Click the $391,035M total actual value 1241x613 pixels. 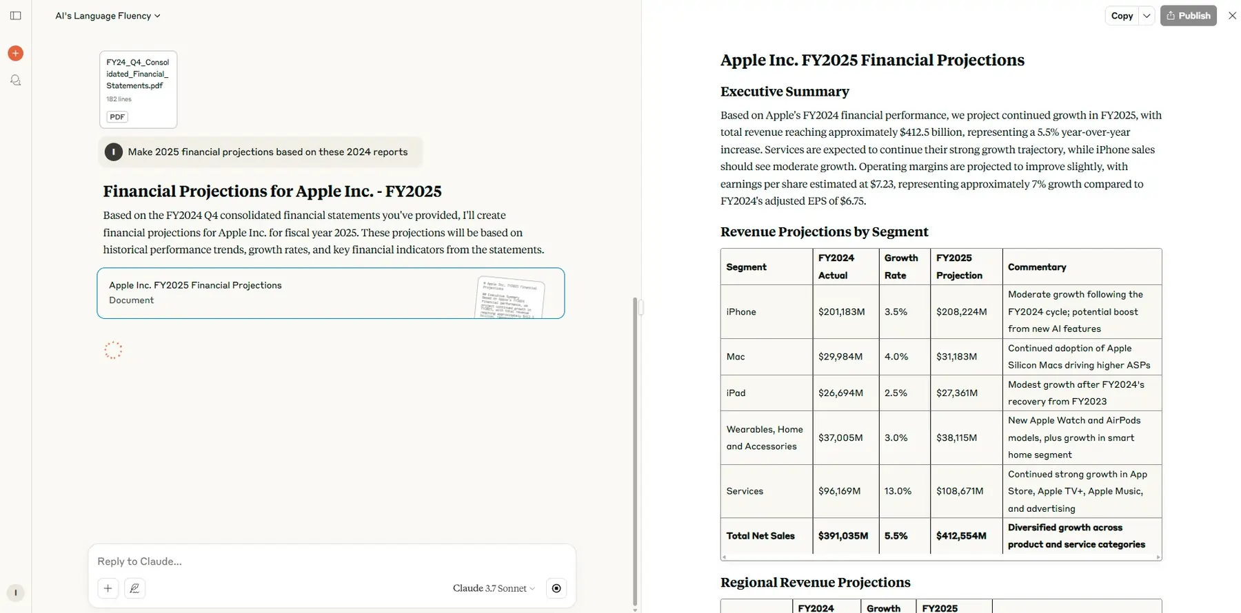click(x=843, y=536)
